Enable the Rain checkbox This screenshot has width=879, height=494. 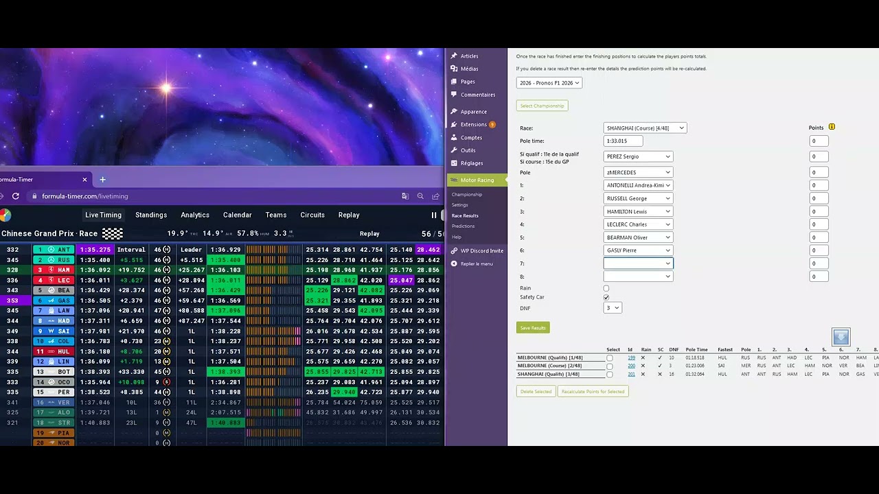[606, 289]
